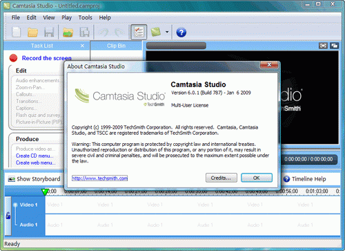The height and width of the screenshot is (251, 345).
Task: Open a project with the folder icon
Action: pyautogui.click(x=32, y=32)
